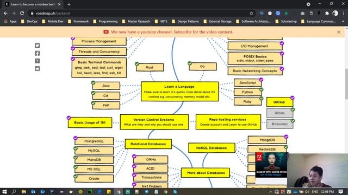Dismiss the YouTube channel banner
Image resolution: width=348 pixels, height=195 pixels.
coord(339,32)
